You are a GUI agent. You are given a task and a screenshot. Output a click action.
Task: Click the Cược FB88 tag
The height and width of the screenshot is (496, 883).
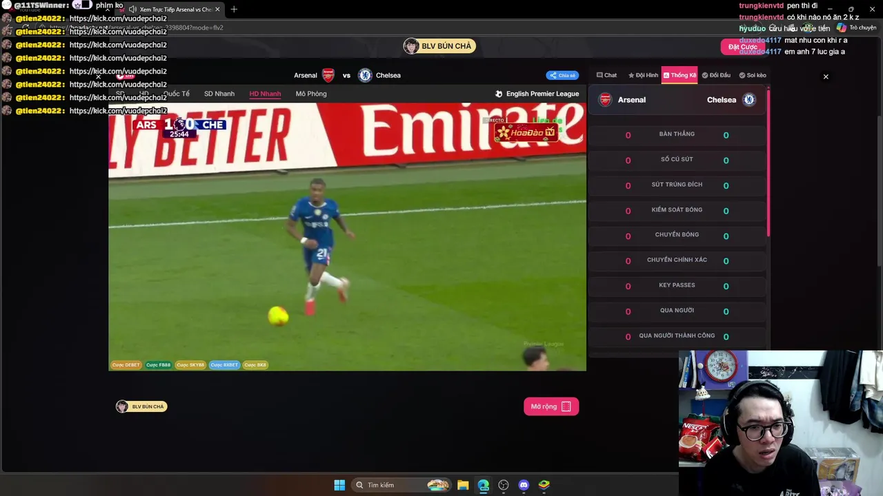pos(159,365)
